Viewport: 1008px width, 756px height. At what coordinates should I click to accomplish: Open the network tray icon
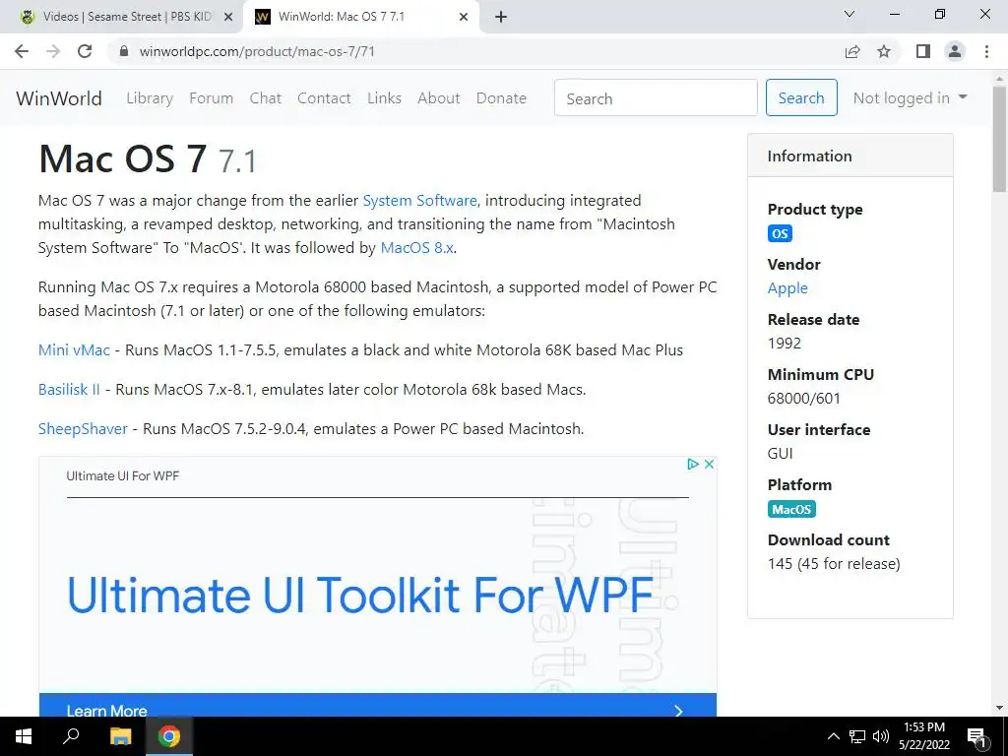[857, 736]
